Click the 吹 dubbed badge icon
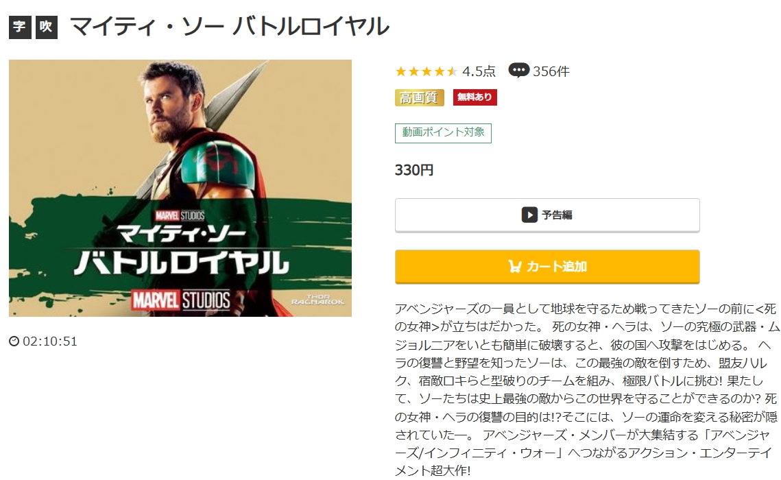 click(x=47, y=27)
